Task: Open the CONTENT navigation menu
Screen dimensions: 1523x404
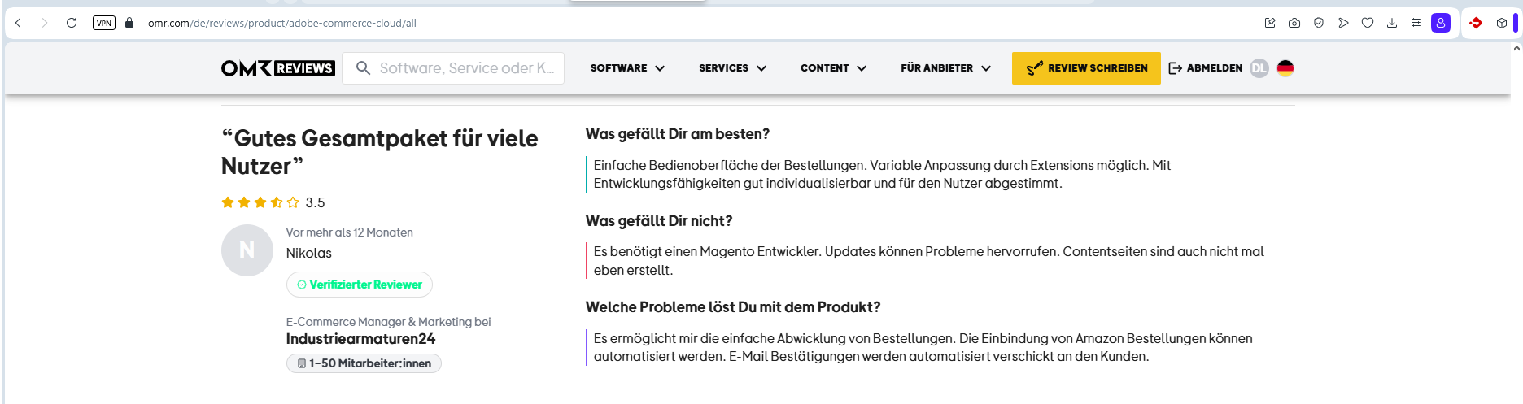Action: pyautogui.click(x=833, y=68)
